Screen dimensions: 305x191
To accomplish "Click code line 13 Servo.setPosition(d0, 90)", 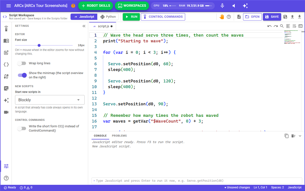I will pyautogui.click(x=136, y=104).
